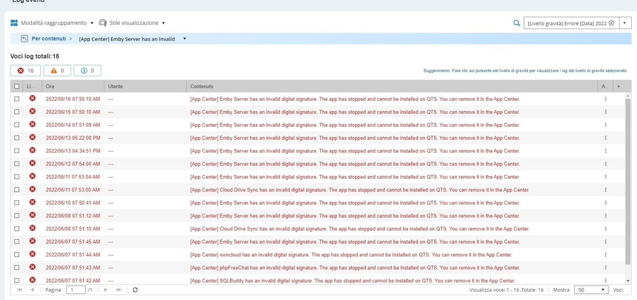This screenshot has width=637, height=300.
Task: Click the Voci log totali:16 label
Action: (35, 56)
